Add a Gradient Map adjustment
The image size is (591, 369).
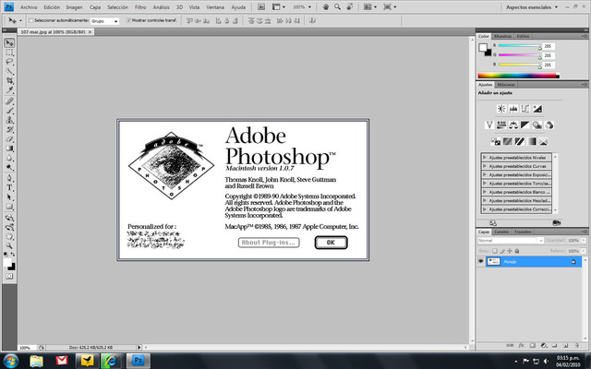[532, 141]
